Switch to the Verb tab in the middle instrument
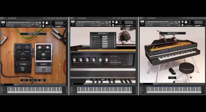The height and width of the screenshot is (112, 206). tap(112, 80)
